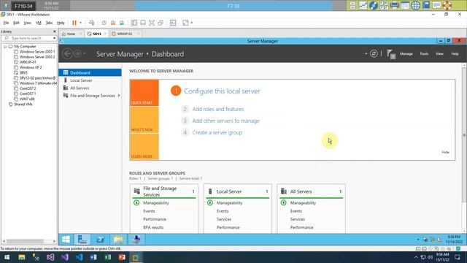This screenshot has width=467, height=263.
Task: Open the WHAT'S NEW tile section
Action: coord(144,120)
